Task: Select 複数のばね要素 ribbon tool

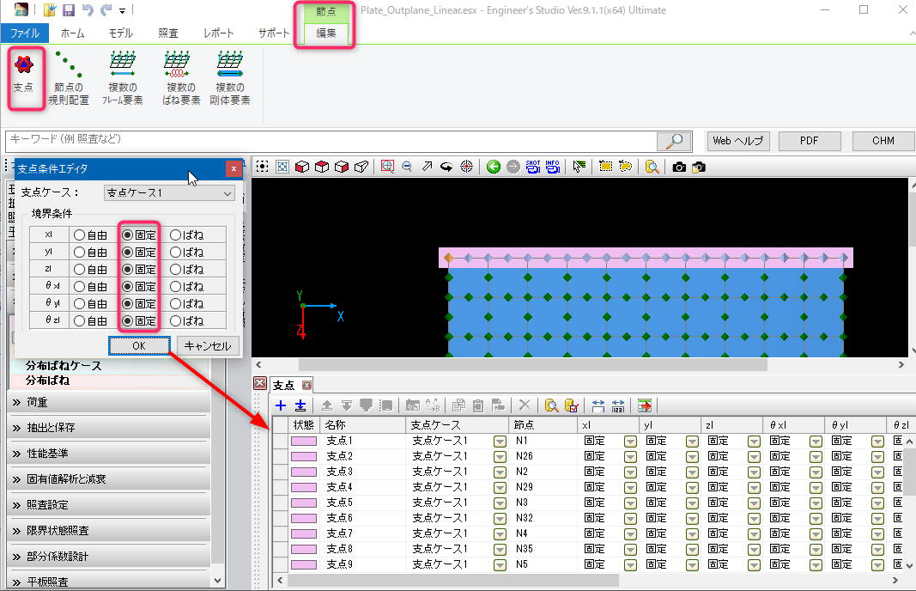Action: [x=181, y=76]
